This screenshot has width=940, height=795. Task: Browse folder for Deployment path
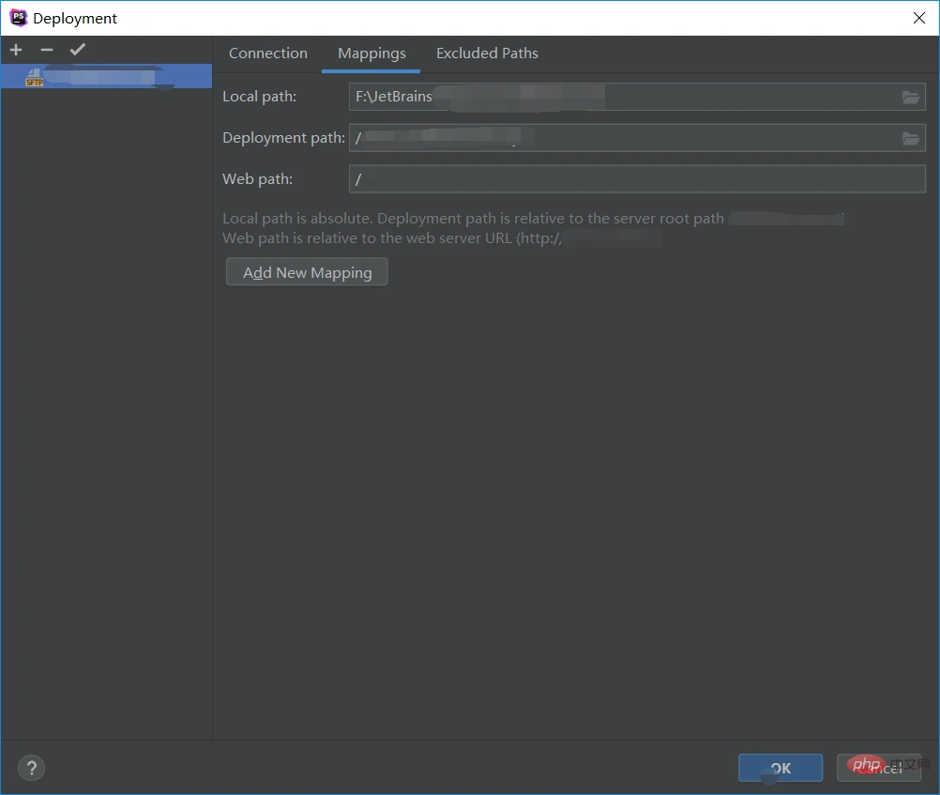tap(910, 138)
